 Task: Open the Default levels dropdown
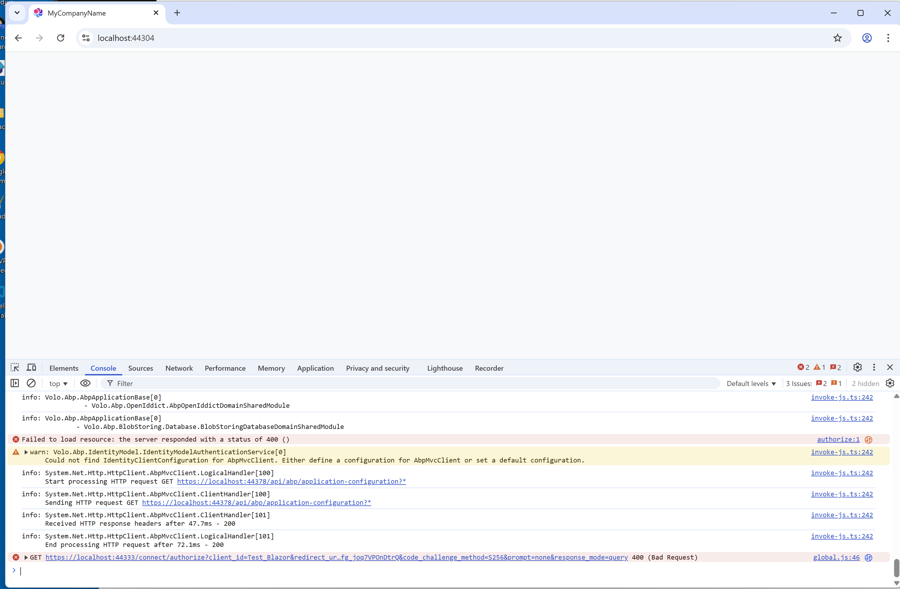pyautogui.click(x=751, y=383)
